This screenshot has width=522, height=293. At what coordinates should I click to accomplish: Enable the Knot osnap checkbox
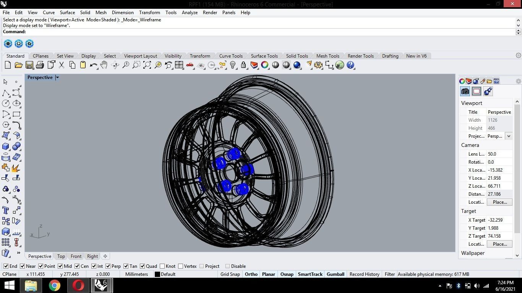(162, 266)
